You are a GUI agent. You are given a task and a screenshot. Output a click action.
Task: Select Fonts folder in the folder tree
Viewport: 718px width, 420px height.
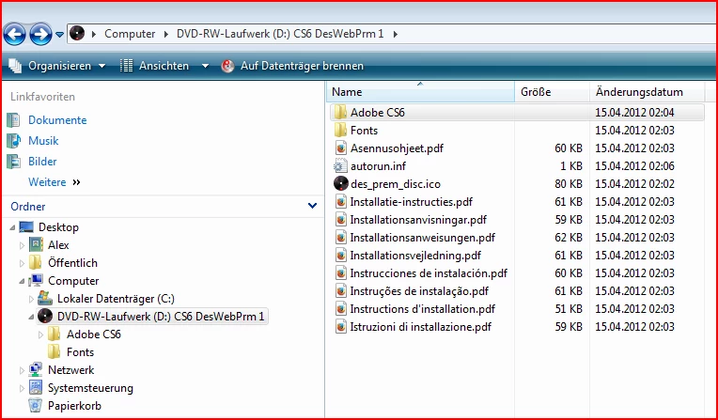[x=80, y=352]
